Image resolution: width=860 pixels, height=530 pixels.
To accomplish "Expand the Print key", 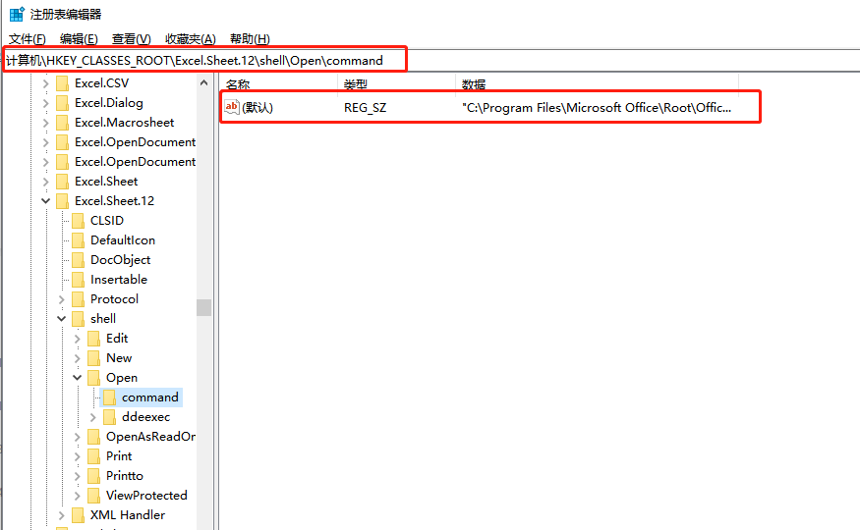I will [x=78, y=456].
